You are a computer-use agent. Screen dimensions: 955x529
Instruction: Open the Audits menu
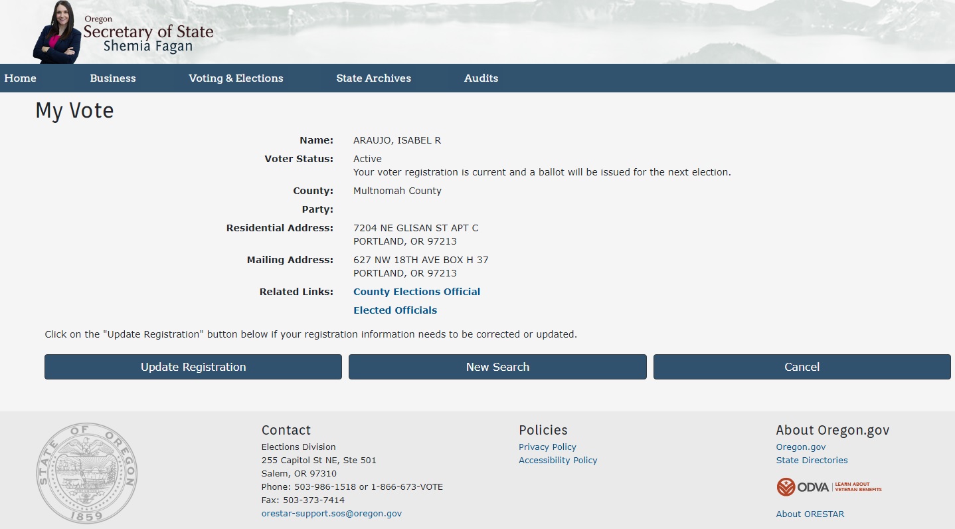pos(481,78)
